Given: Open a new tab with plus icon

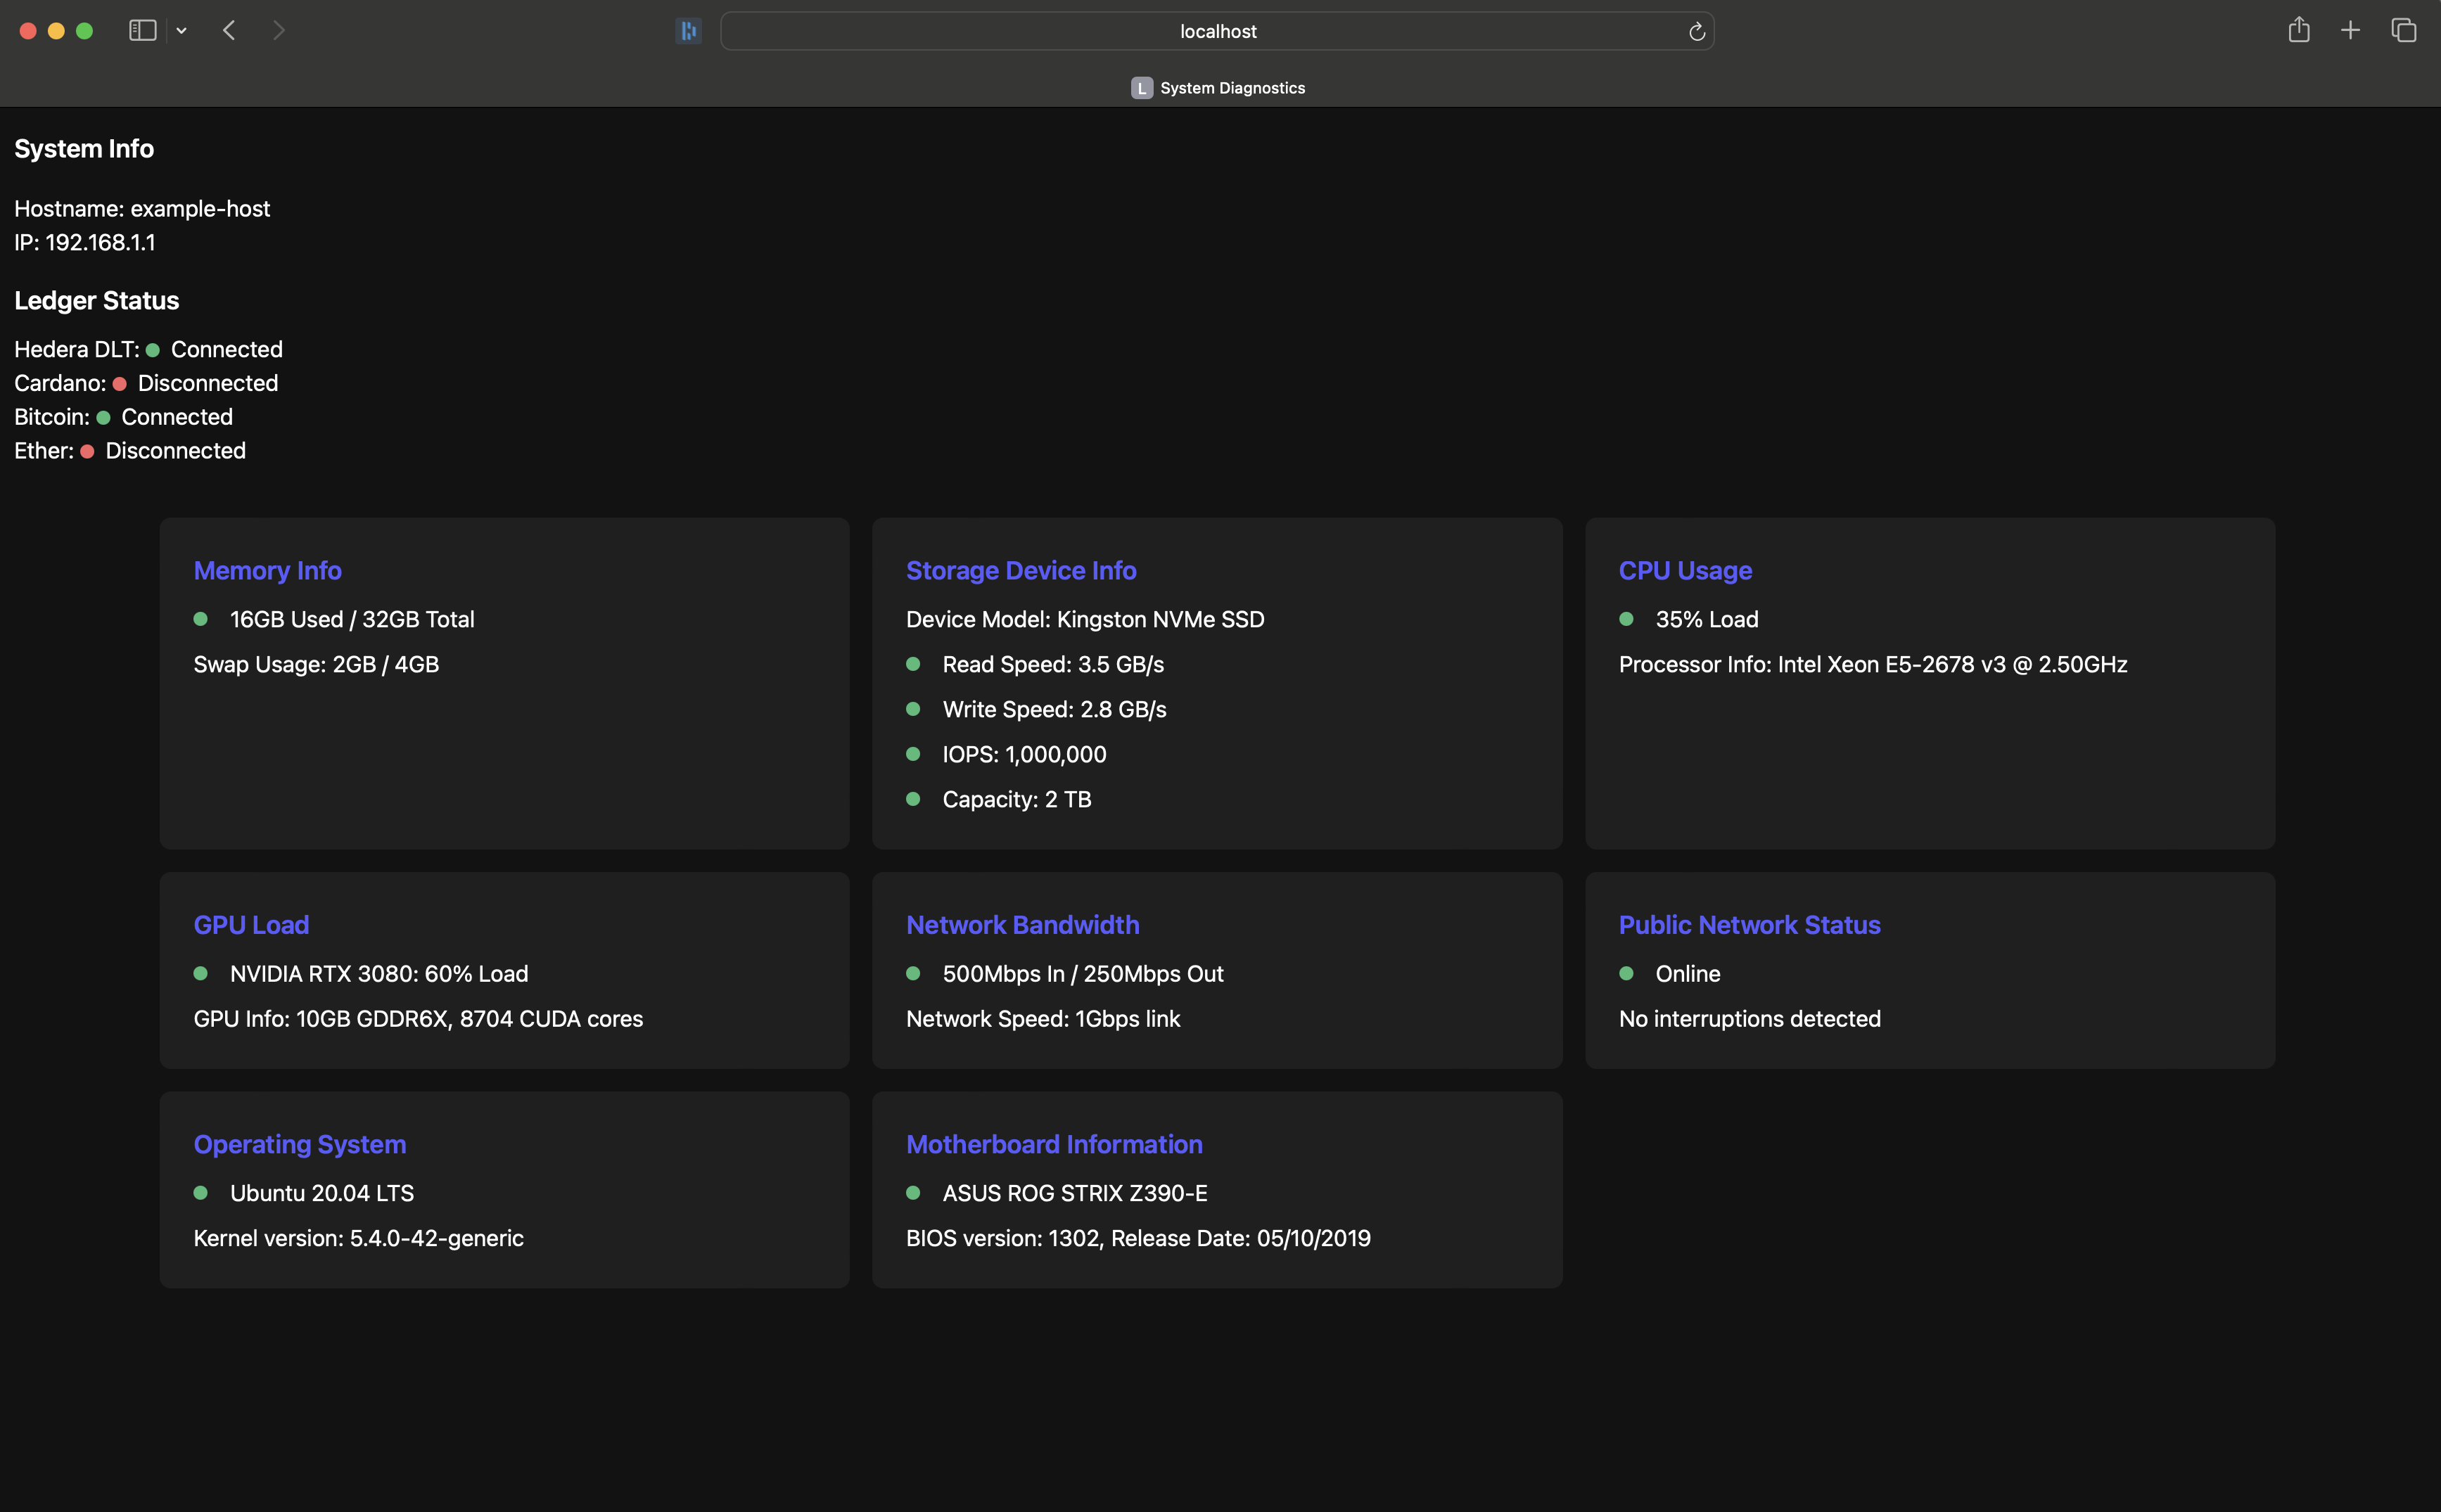Looking at the screenshot, I should 2350,31.
